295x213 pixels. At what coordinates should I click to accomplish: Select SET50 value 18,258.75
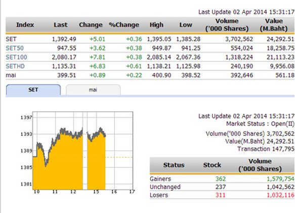[280, 48]
